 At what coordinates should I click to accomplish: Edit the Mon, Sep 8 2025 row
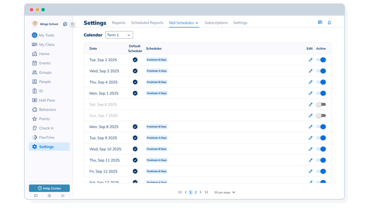tap(311, 127)
